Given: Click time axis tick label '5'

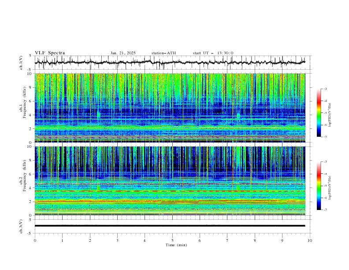Looking at the screenshot, I should [172, 240].
